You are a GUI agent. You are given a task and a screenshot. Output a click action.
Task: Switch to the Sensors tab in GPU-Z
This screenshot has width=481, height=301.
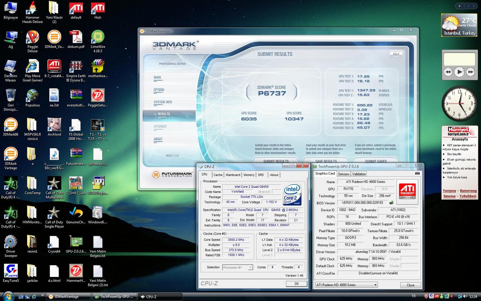(343, 174)
